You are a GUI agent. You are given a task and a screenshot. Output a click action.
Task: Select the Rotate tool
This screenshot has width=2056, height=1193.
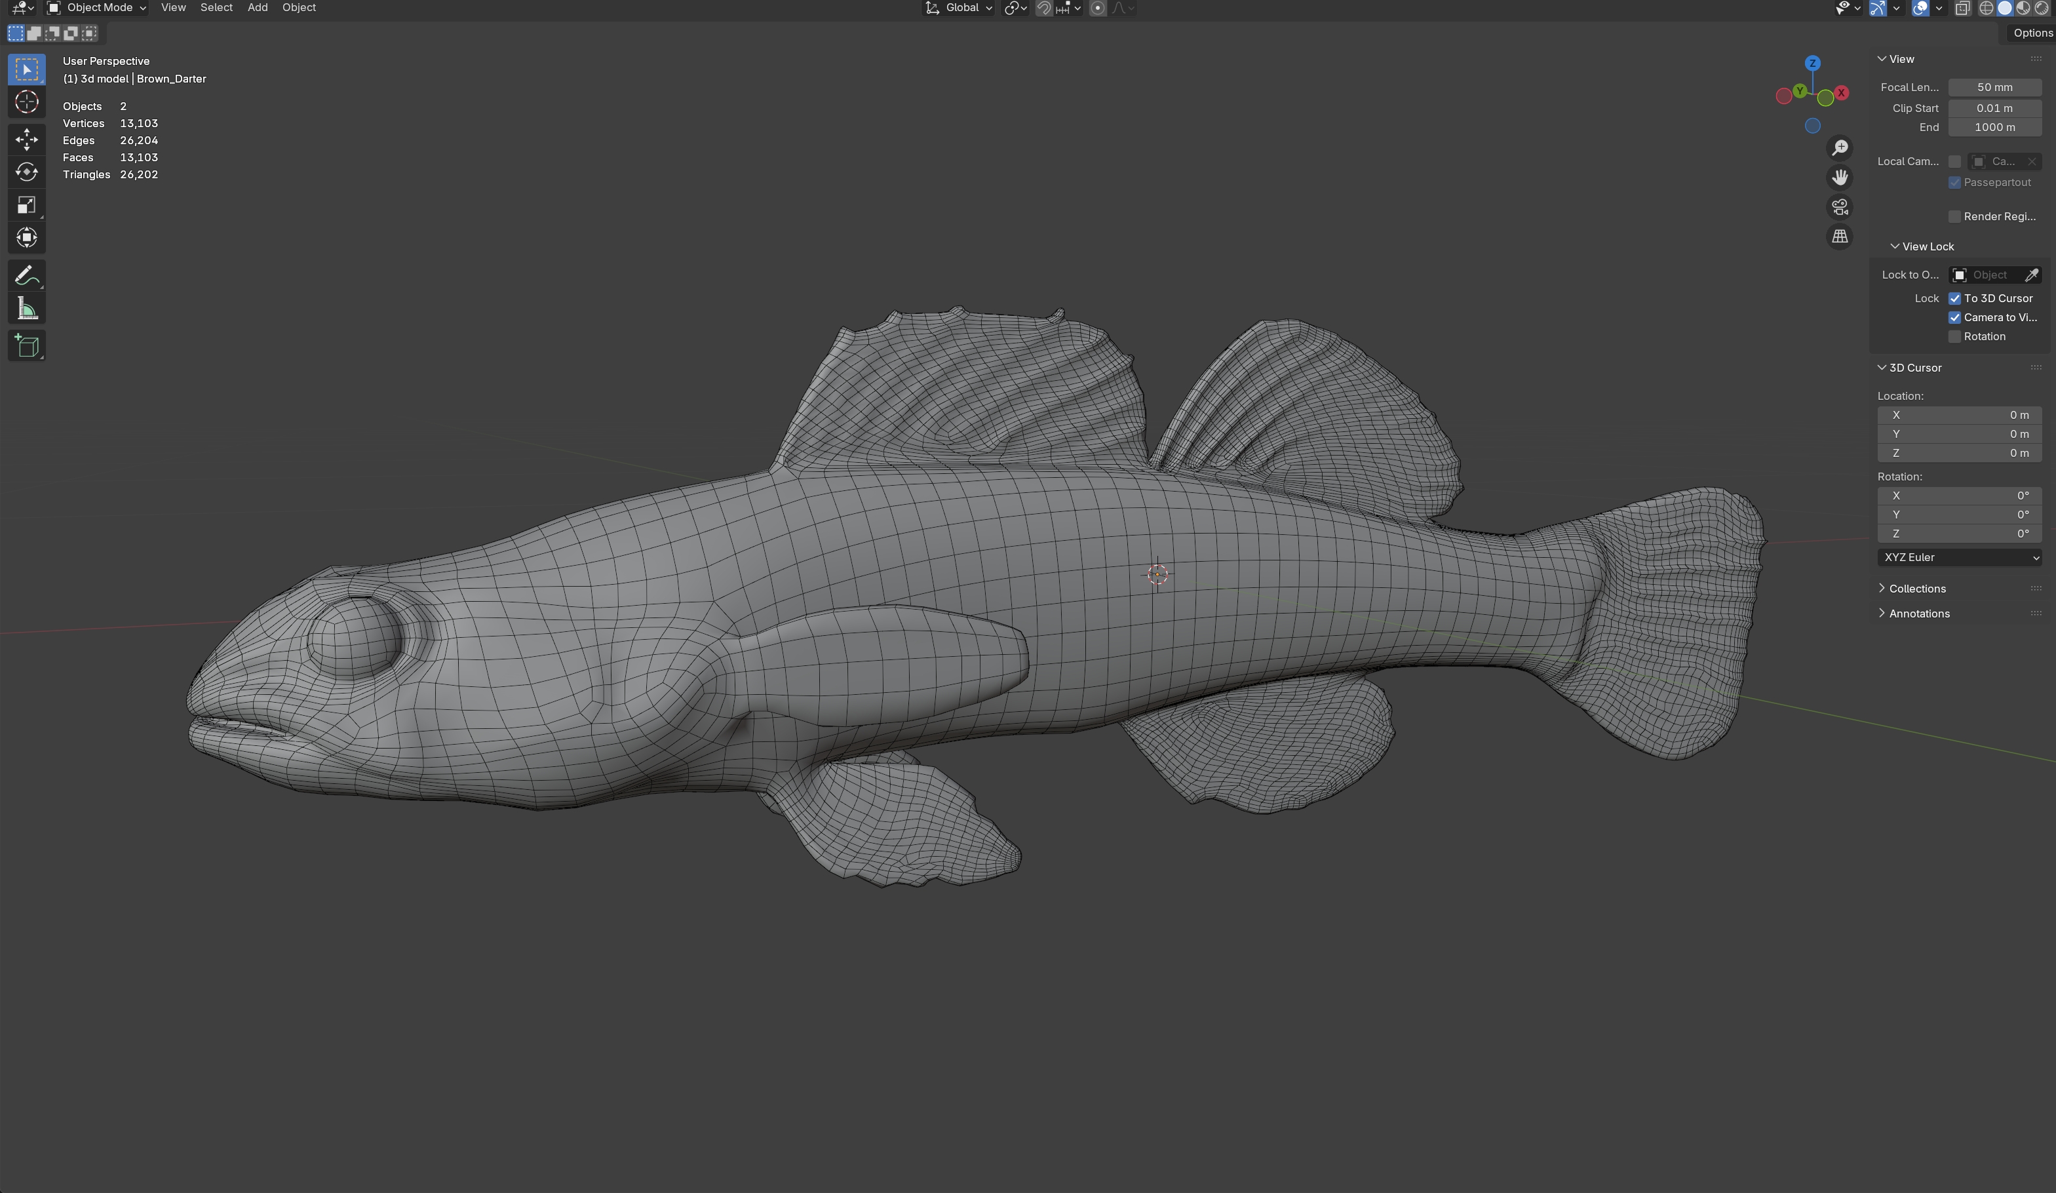(26, 172)
